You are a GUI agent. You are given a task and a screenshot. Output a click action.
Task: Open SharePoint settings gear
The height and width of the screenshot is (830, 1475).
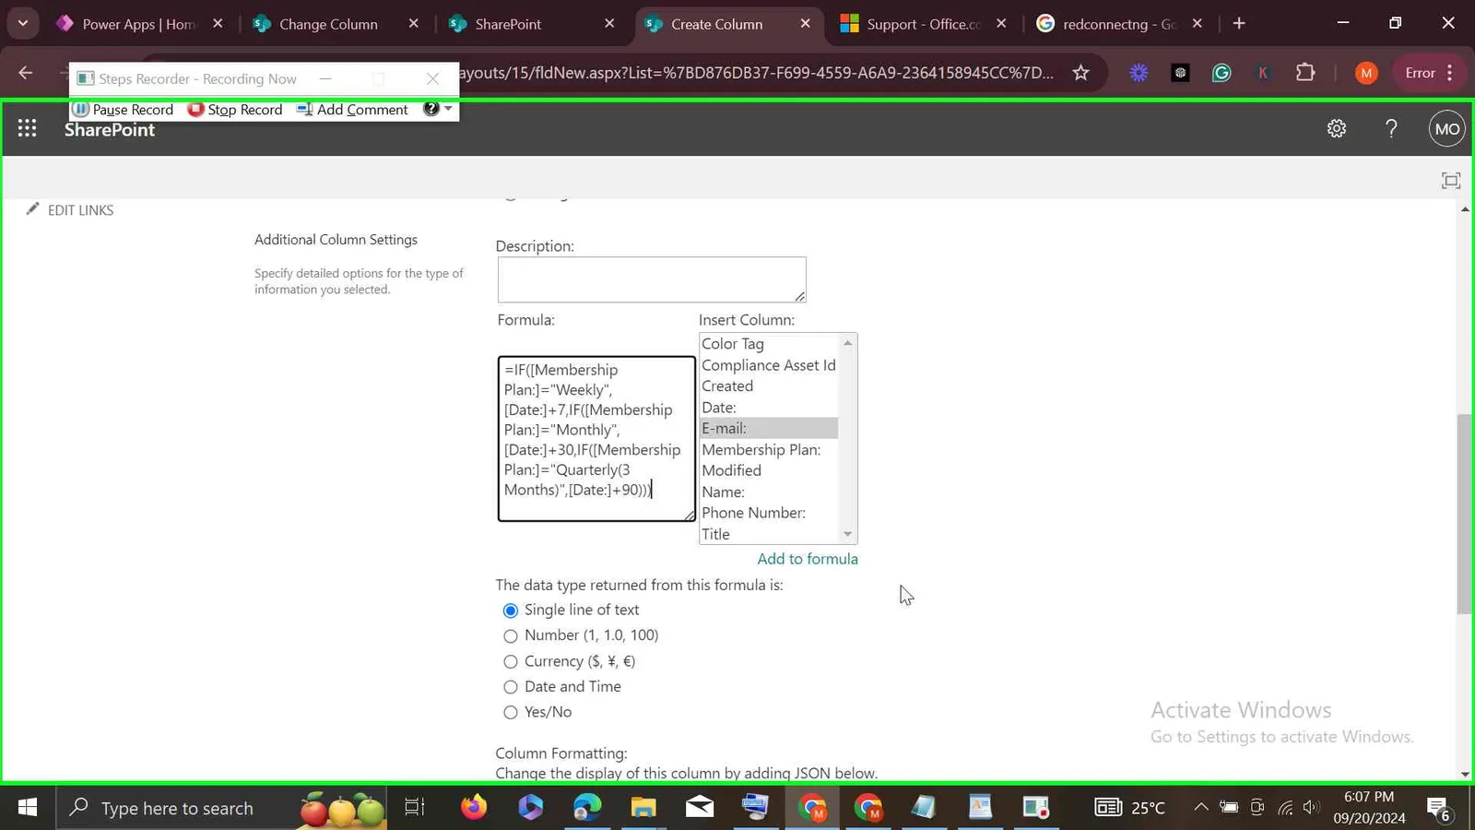click(1337, 129)
